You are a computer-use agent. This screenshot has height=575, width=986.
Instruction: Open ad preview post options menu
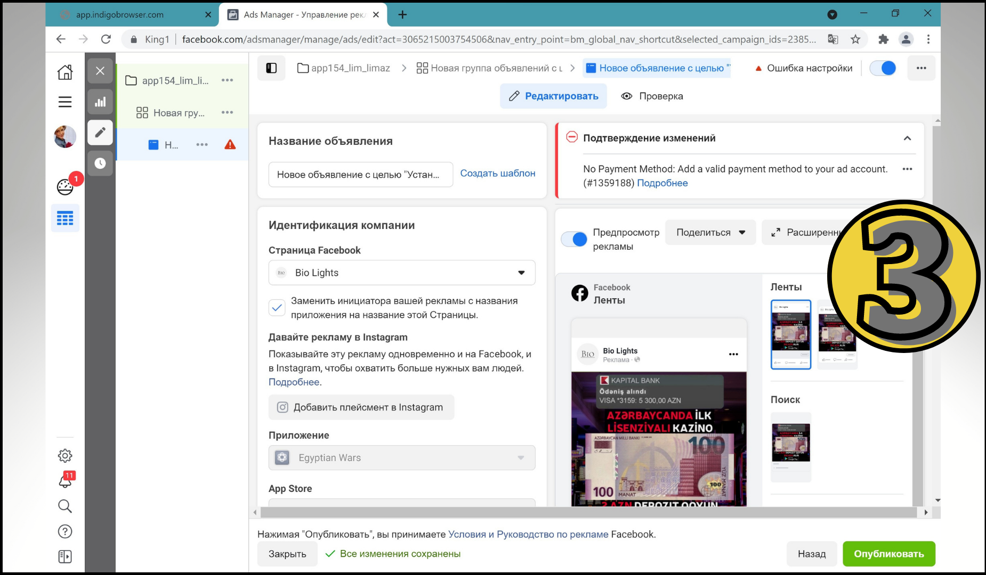(x=733, y=354)
